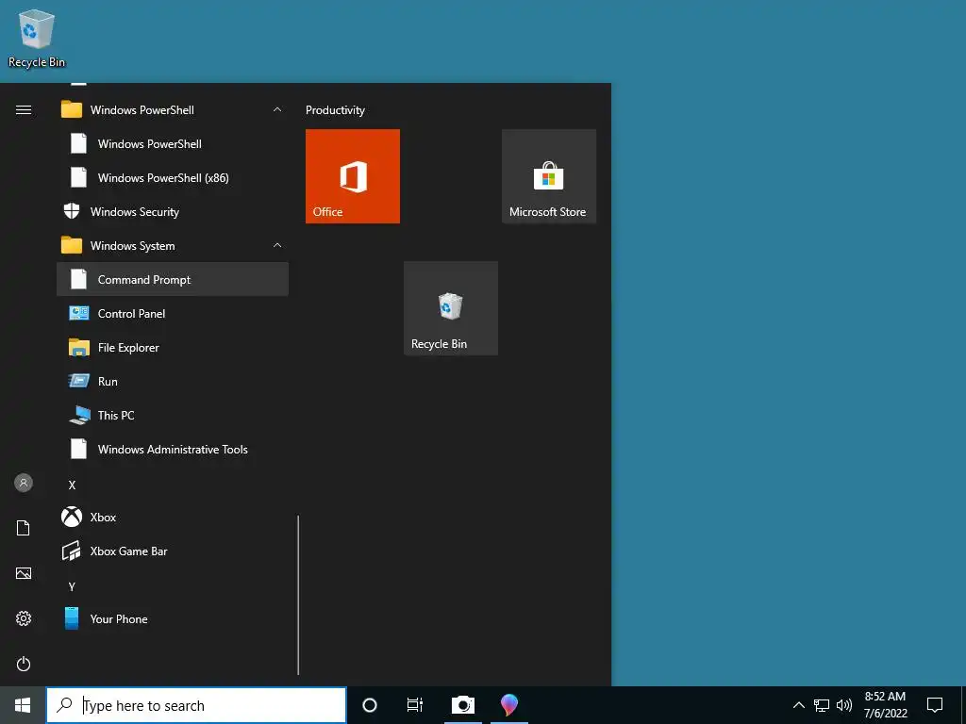Click the Start app list scrollbar

tap(298, 595)
